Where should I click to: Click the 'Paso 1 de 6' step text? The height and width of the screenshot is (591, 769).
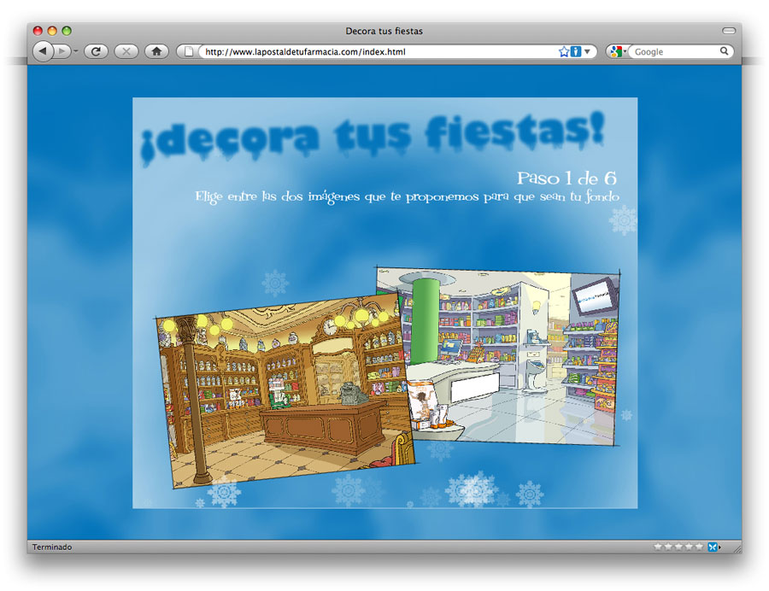(x=566, y=178)
